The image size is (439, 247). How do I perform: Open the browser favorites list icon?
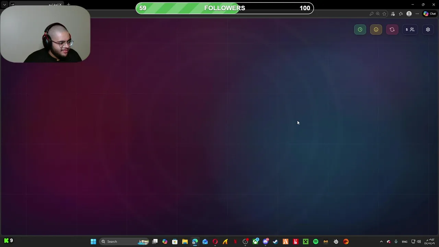click(401, 14)
